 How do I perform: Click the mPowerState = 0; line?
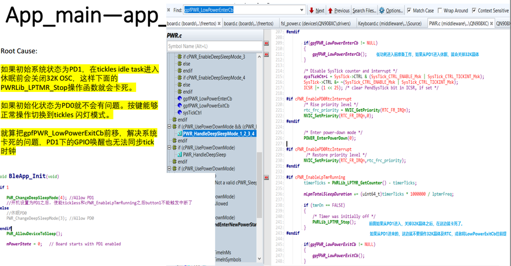(x=24, y=244)
